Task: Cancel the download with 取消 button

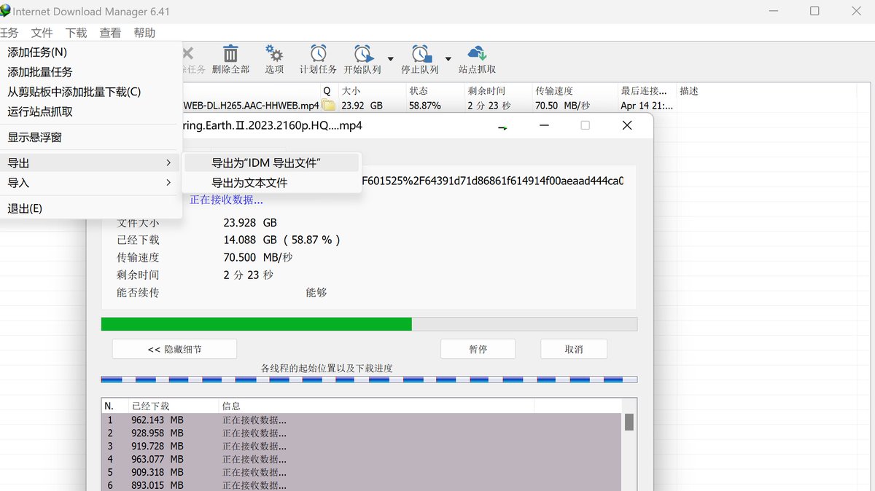Action: (574, 349)
